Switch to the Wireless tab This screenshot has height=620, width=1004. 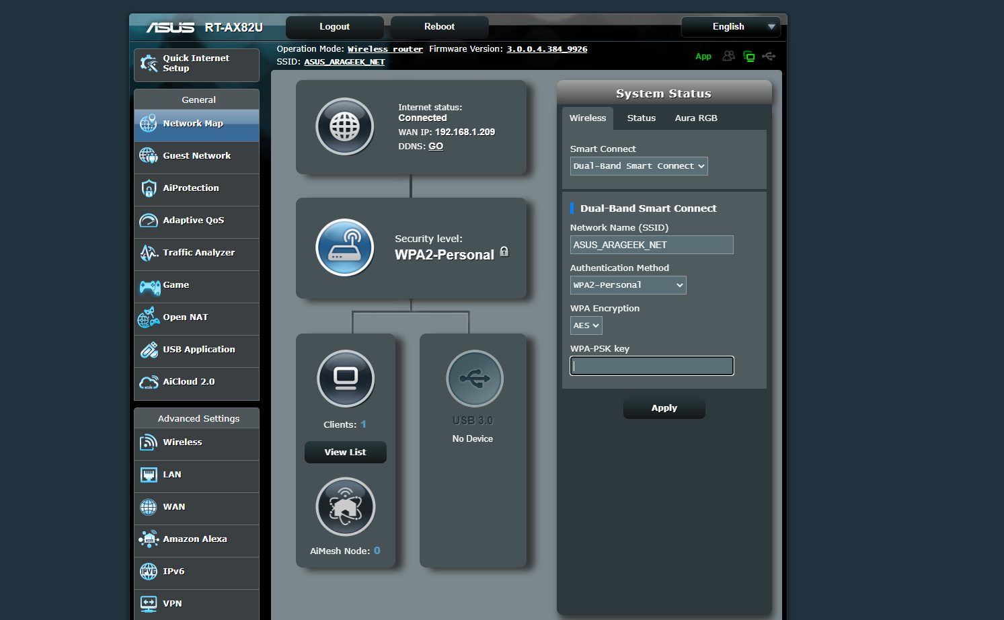[x=588, y=118]
